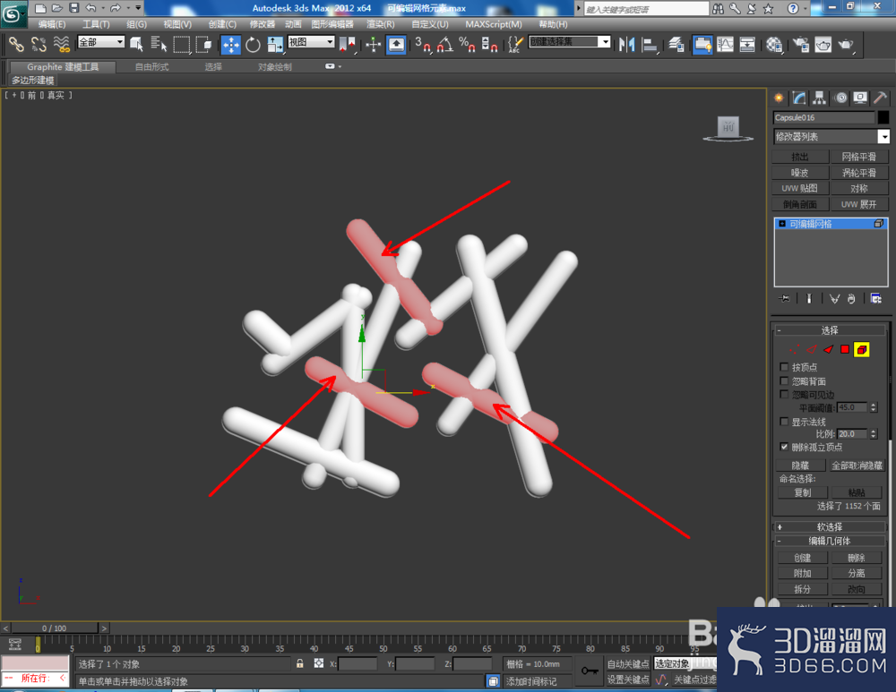
Task: Switch to the 自由形式 ribbon tab
Action: (151, 67)
